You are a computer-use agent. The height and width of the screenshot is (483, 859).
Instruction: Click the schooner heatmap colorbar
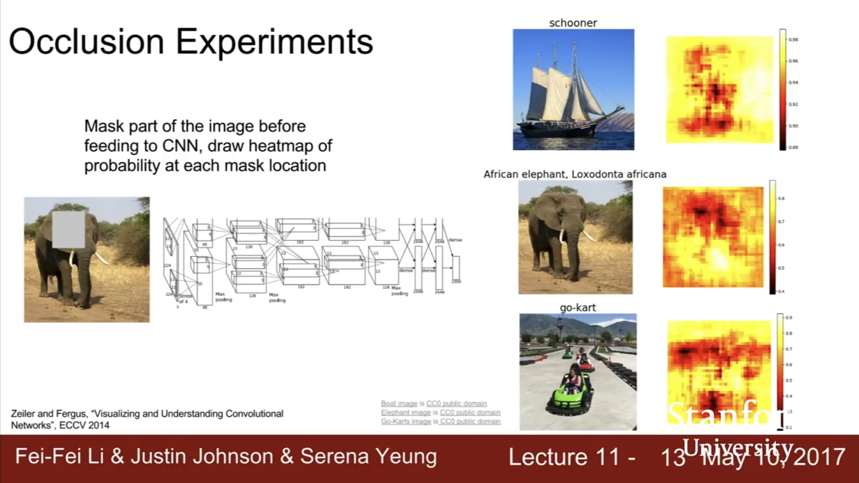tap(783, 90)
